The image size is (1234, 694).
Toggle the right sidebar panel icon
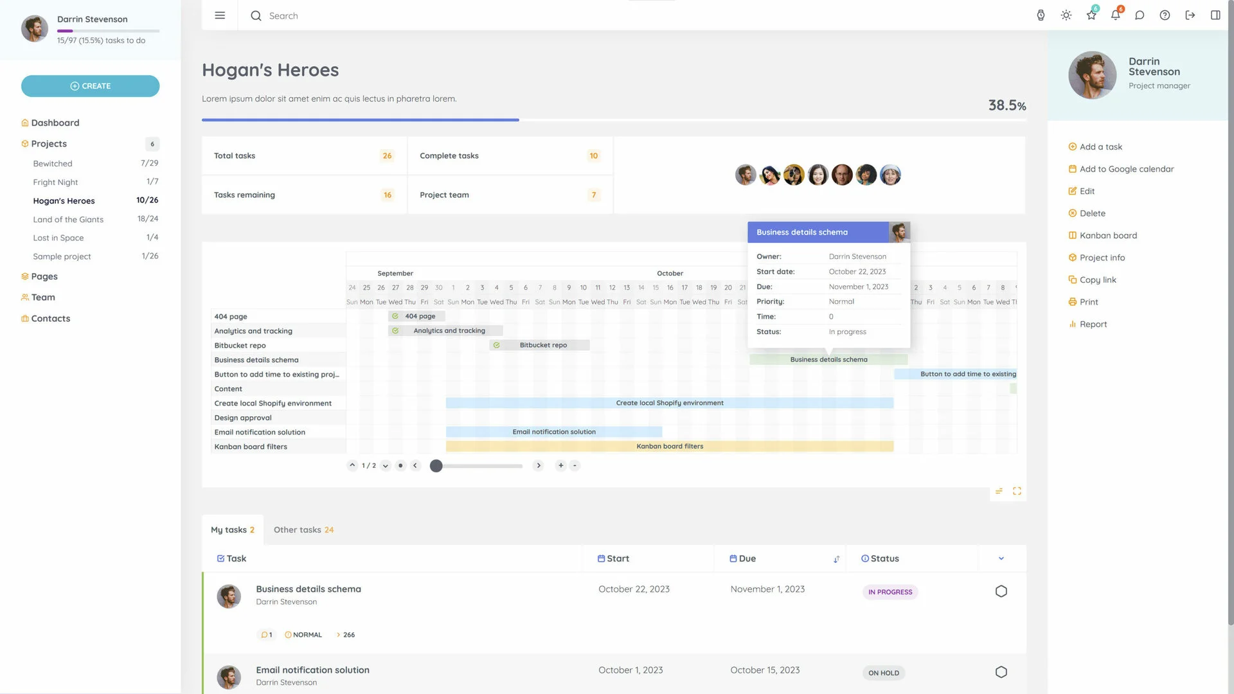click(x=1215, y=15)
